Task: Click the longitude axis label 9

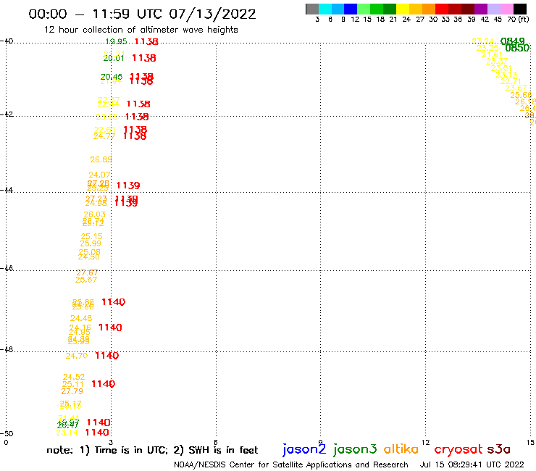Action: pyautogui.click(x=321, y=443)
